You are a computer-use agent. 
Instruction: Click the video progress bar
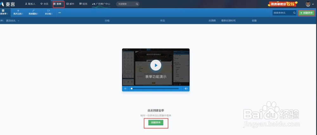click(x=155, y=89)
